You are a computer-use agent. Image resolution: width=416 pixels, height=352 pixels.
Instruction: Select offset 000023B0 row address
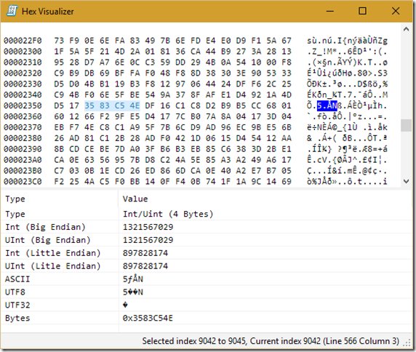pos(23,171)
